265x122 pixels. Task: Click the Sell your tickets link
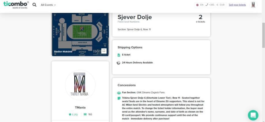pyautogui.click(x=237, y=5)
